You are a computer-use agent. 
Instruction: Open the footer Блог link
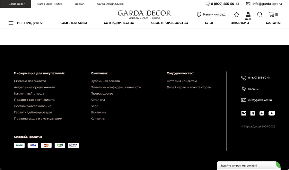point(94,106)
